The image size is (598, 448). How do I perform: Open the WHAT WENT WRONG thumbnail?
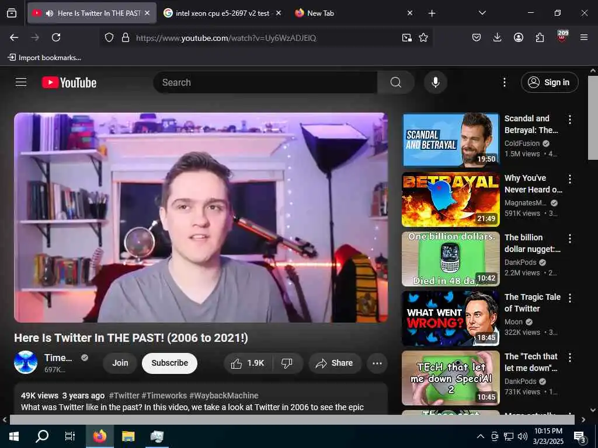tap(451, 318)
